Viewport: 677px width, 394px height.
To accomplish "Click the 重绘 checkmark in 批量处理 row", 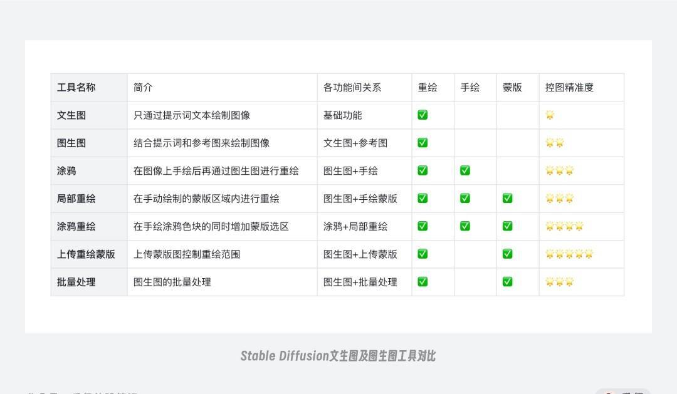I will click(x=422, y=282).
